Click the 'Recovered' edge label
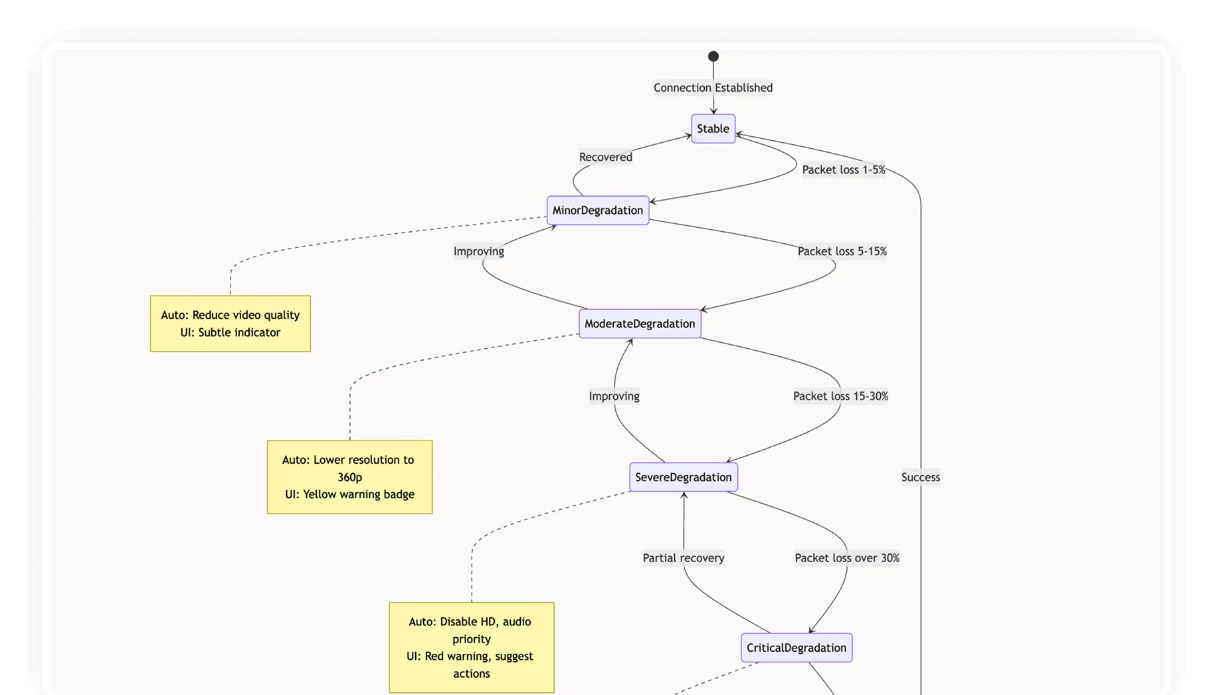This screenshot has height=695, width=1213. [605, 157]
